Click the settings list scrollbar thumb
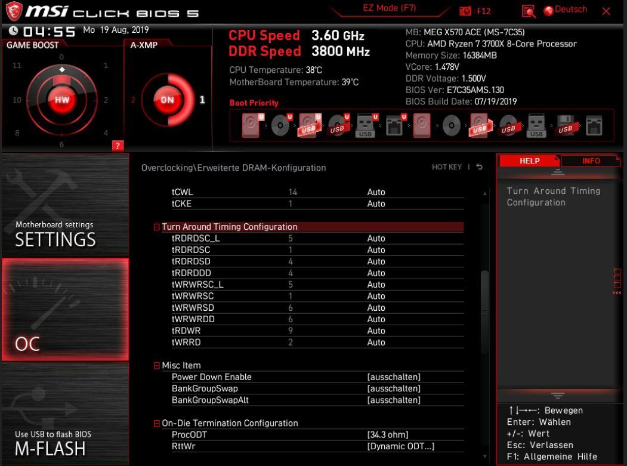Screen dimensions: 627x466 (484, 313)
